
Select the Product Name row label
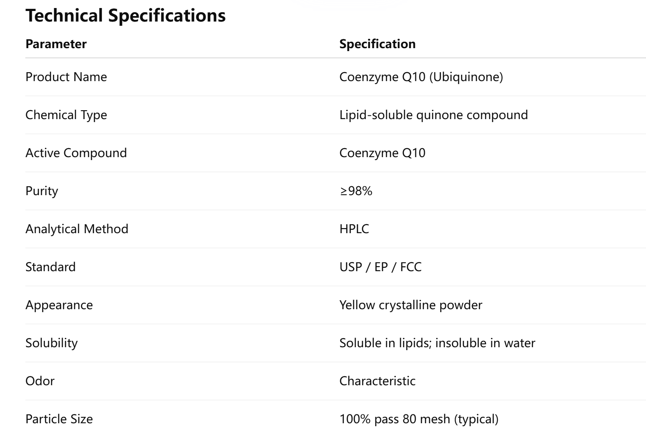pyautogui.click(x=66, y=77)
